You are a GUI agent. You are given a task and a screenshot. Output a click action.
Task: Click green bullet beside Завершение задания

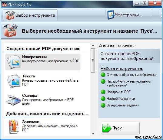pos(103,105)
